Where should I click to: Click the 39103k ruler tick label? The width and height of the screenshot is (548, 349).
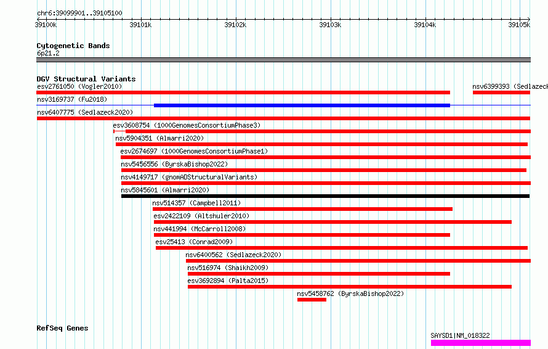point(330,25)
